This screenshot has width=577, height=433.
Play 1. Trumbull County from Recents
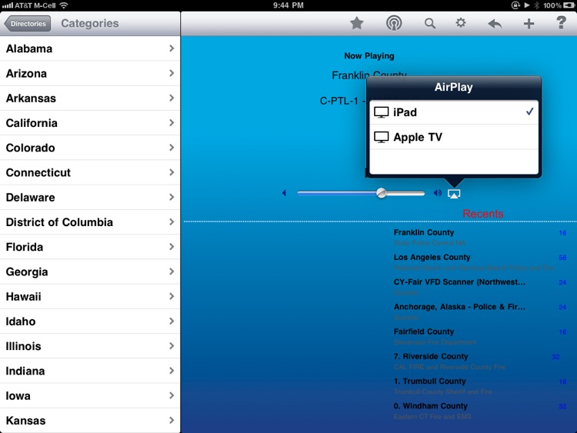click(480, 386)
